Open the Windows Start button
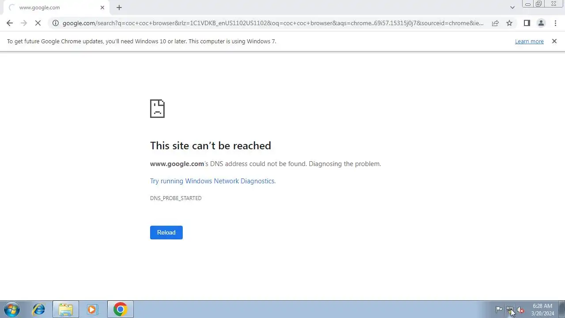Screen dimensions: 565x318 12,310
